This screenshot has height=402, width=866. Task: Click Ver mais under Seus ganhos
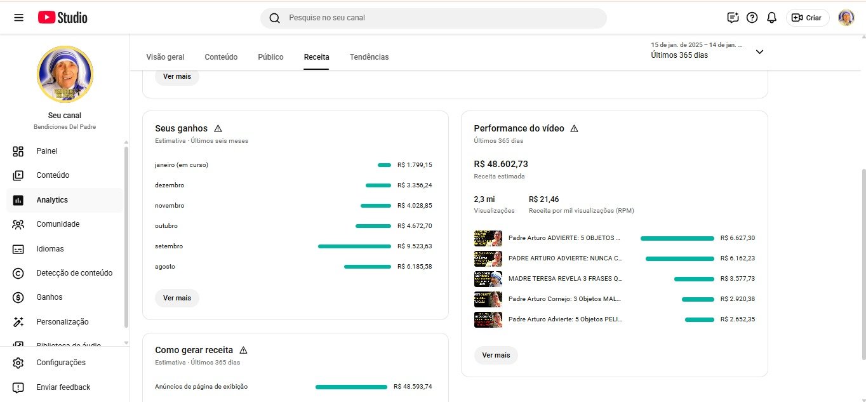point(177,298)
